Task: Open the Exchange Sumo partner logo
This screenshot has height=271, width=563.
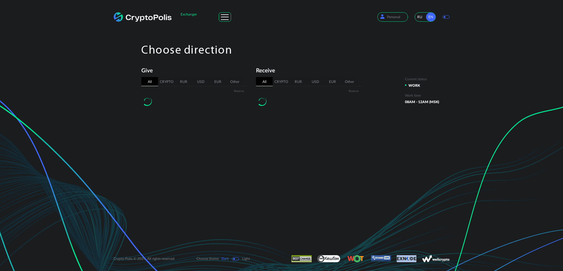Action: 381,258
